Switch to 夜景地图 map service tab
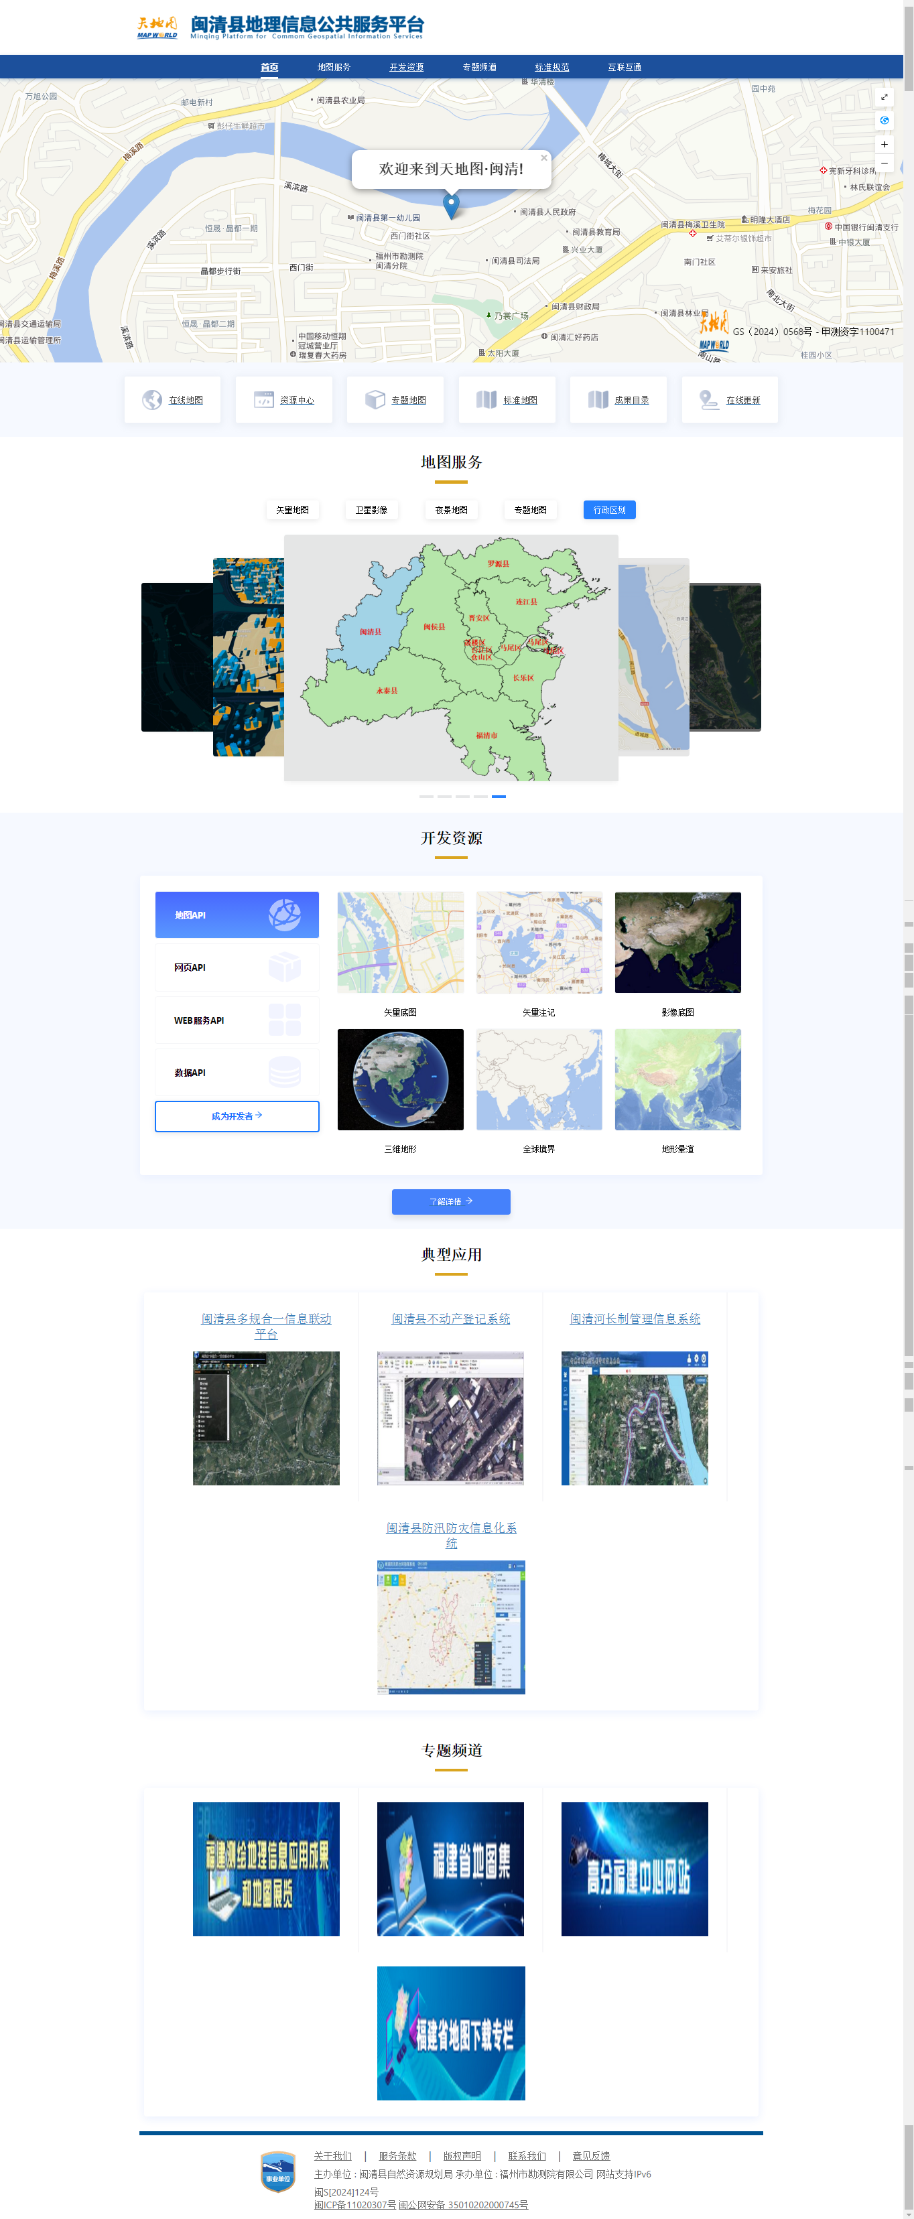Viewport: 914px width, 2219px height. coord(450,510)
